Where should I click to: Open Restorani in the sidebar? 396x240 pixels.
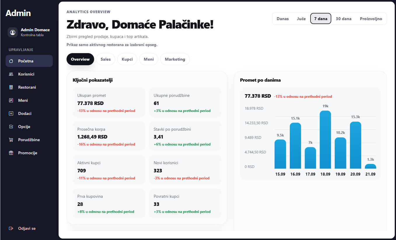pos(29,87)
